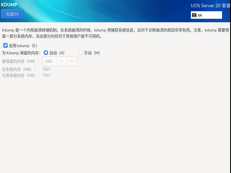
Task: Click the 可用系统内存 (MB) label
Action: (21, 75)
